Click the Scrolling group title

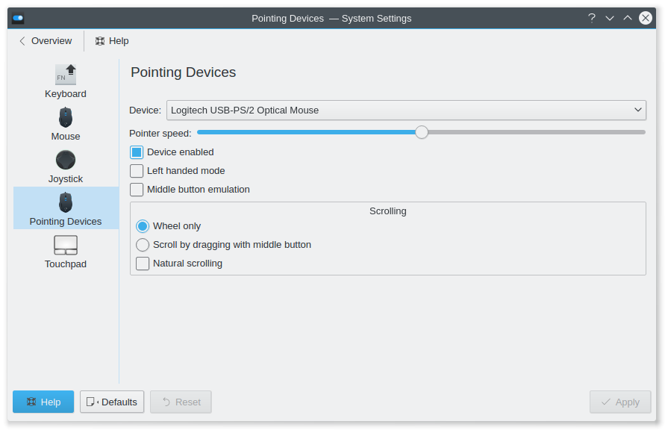(387, 211)
